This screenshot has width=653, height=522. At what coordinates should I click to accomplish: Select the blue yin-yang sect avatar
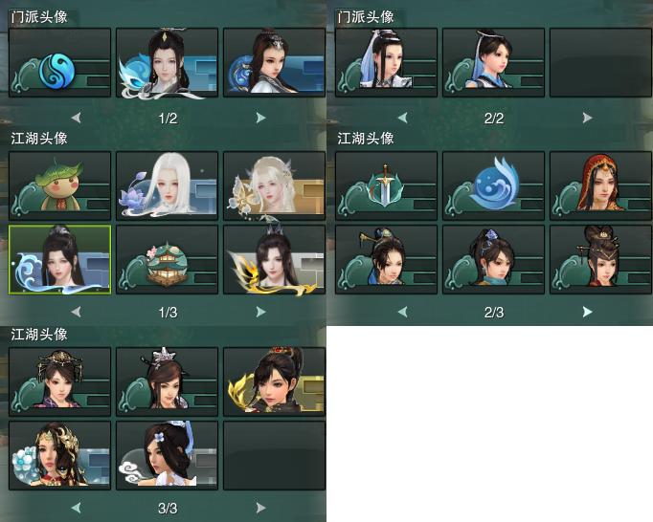point(59,63)
